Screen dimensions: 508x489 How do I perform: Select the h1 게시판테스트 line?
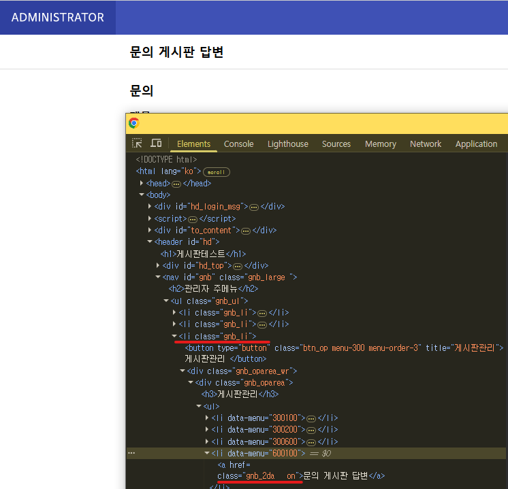coord(203,254)
